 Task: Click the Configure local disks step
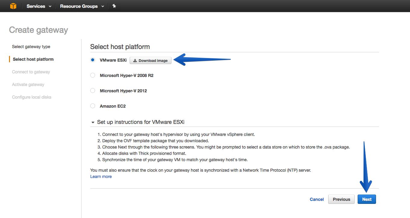coord(32,97)
